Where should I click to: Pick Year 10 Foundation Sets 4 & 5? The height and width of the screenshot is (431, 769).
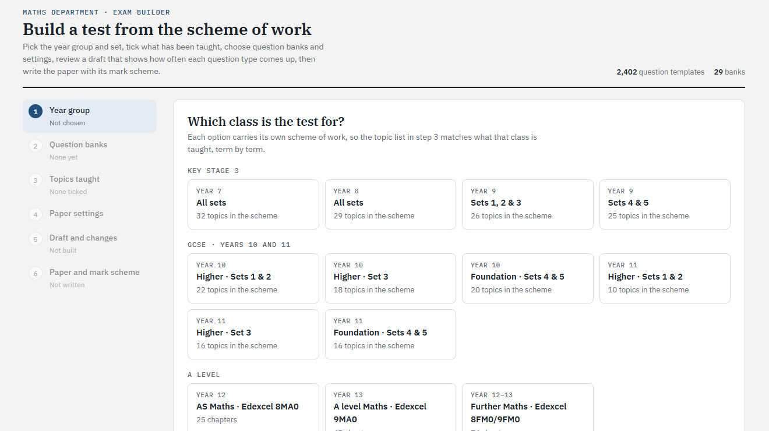(x=528, y=278)
